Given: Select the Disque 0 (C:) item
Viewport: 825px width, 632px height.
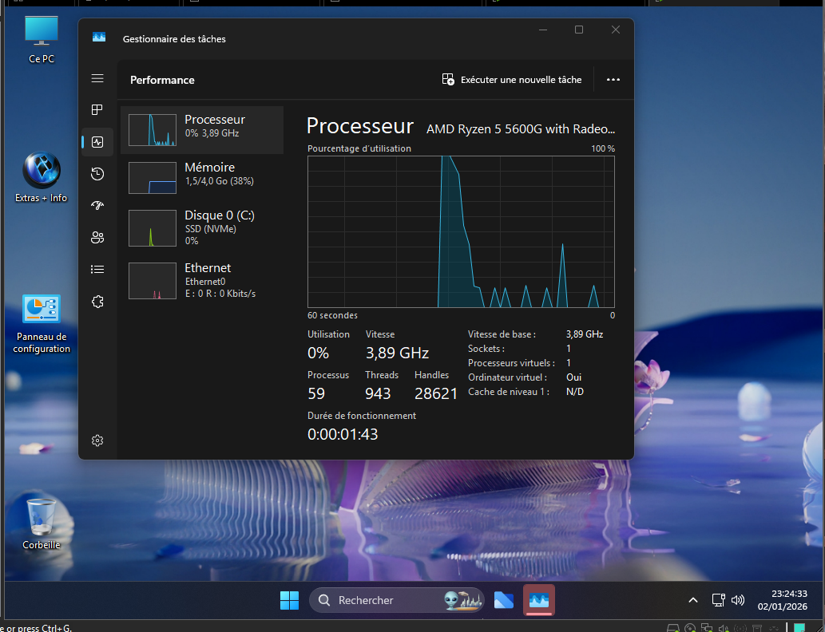Looking at the screenshot, I should coord(202,227).
